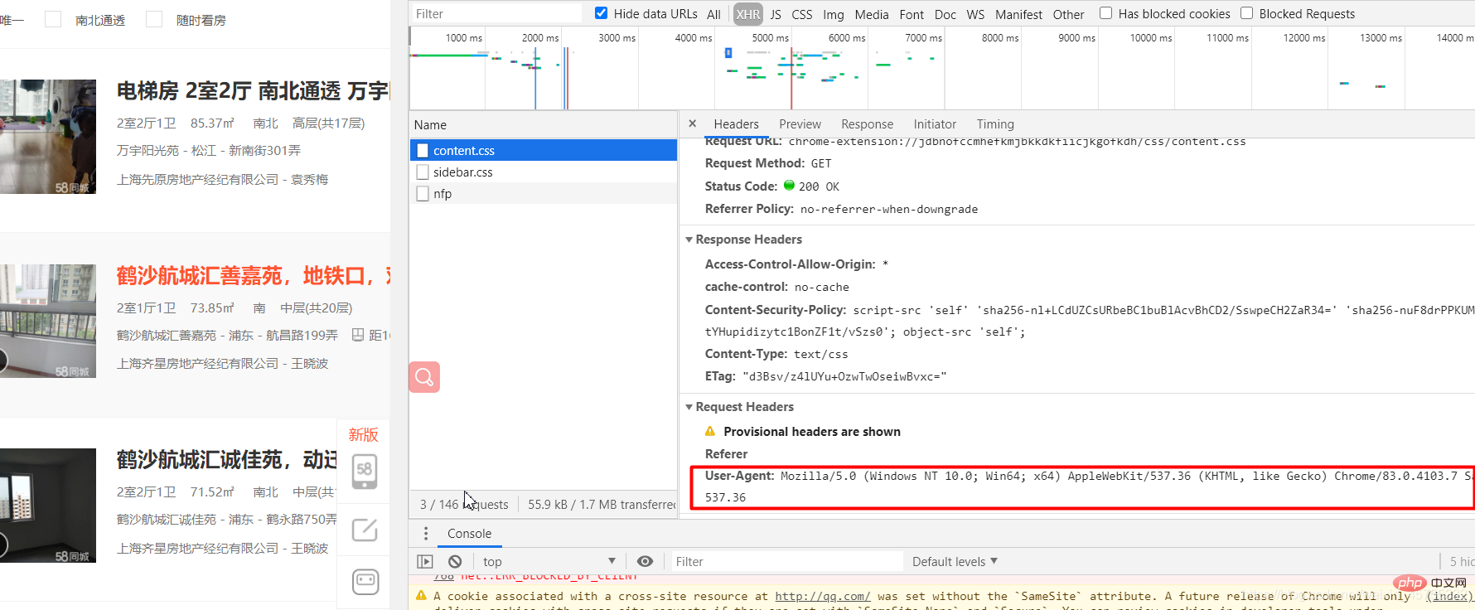Uncheck the Hide data URLs checkbox
Screen dimensions: 1475x610
click(x=602, y=13)
